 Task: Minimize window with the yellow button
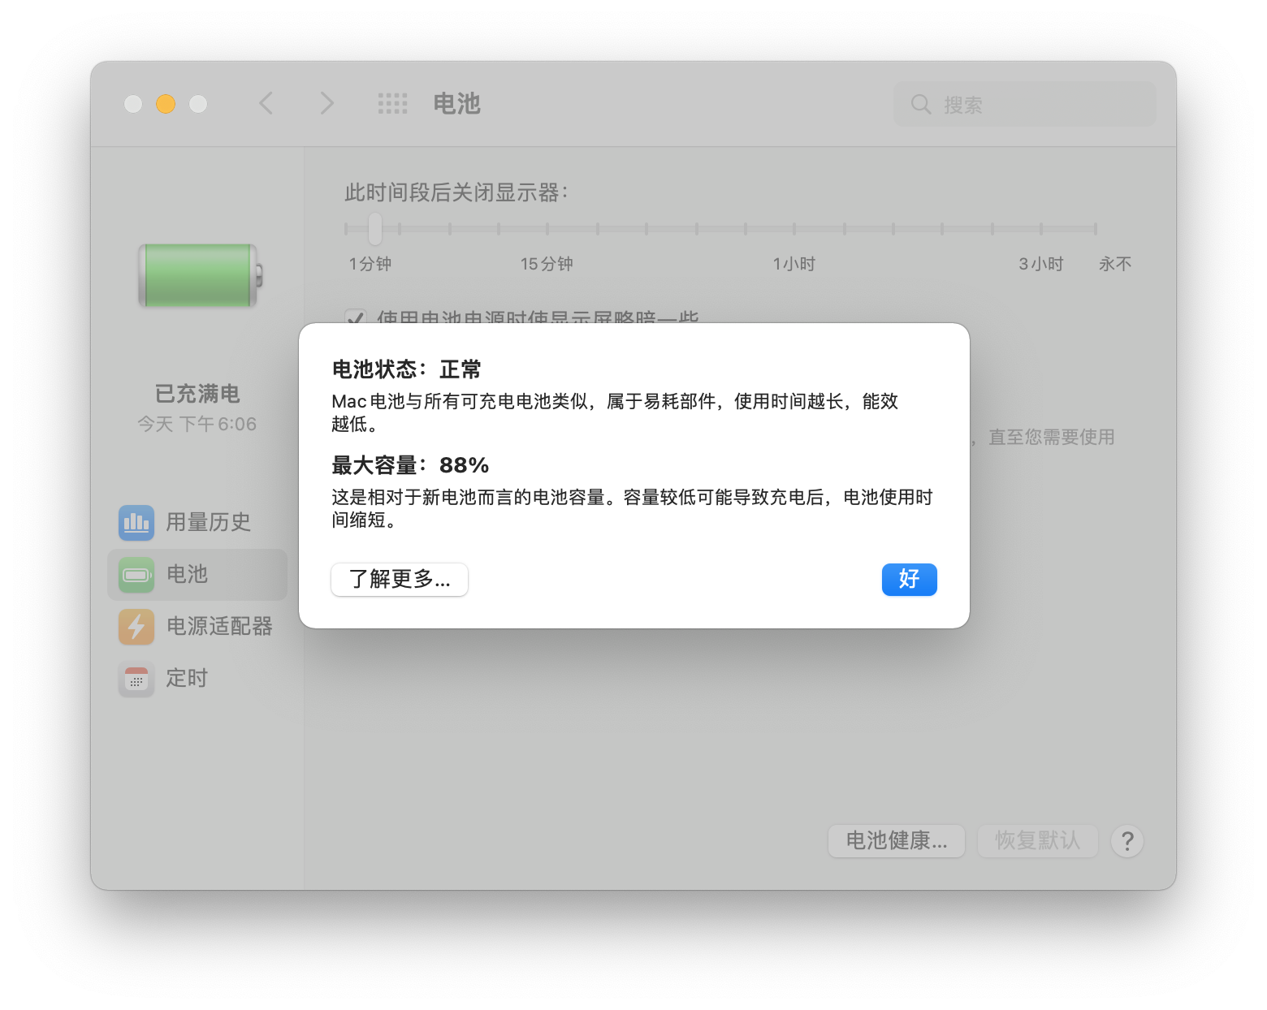166,104
